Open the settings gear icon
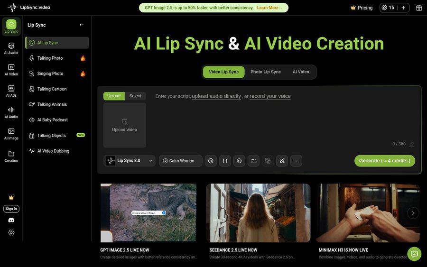 (x=11, y=232)
